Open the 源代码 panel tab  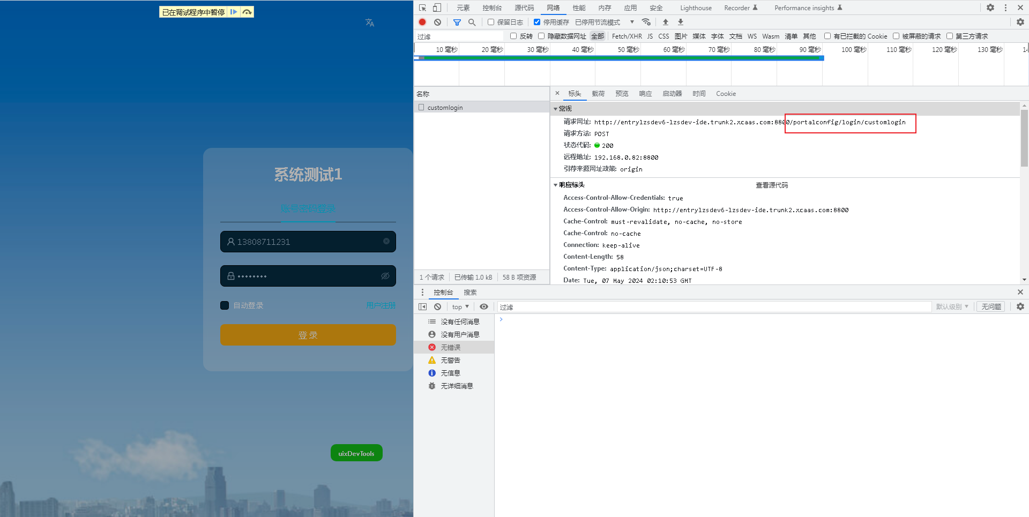coord(524,8)
